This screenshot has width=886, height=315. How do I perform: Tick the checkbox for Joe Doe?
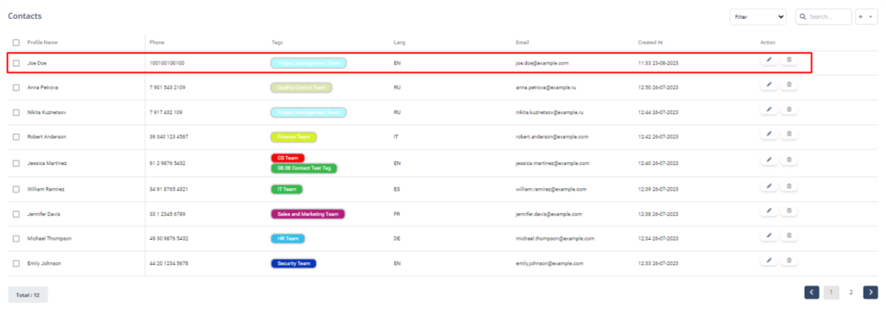[16, 63]
